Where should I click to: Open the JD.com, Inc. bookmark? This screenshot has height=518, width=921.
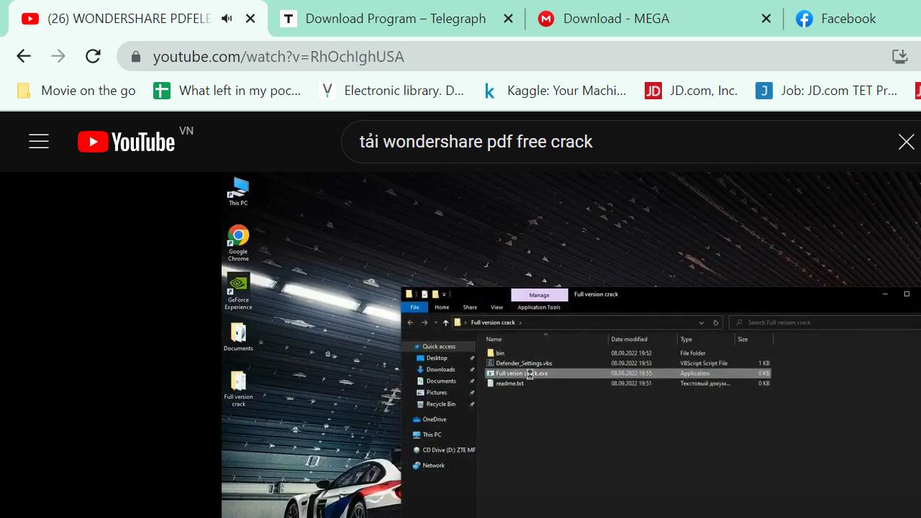point(691,91)
